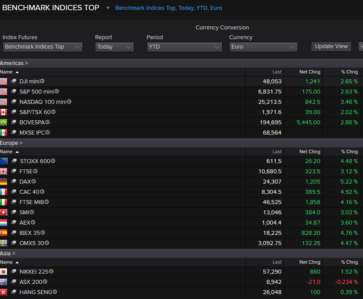Image resolution: width=363 pixels, height=299 pixels.
Task: Select the SMI last value 13,046
Action: (272, 213)
